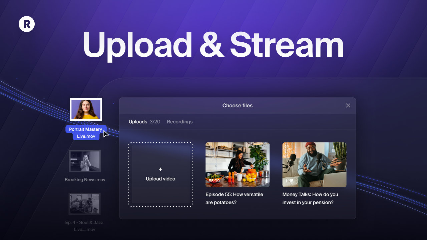Screen dimensions: 427x240
Task: Click the X icon on Choose files dialog
Action: (x=348, y=105)
